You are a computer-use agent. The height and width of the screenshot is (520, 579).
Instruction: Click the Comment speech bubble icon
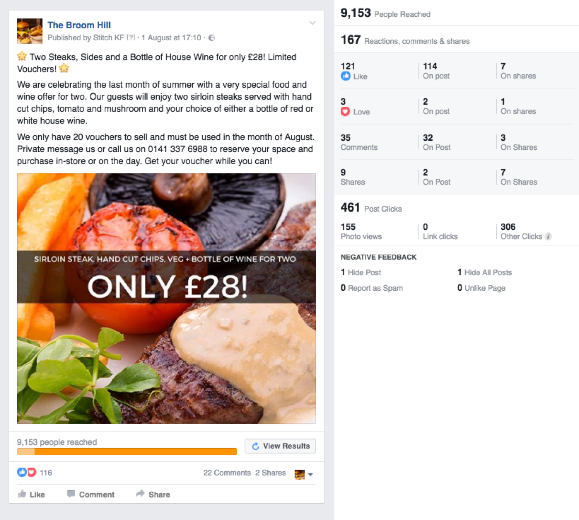pyautogui.click(x=71, y=494)
